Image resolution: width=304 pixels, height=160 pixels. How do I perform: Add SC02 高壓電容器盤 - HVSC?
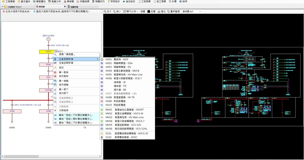click(x=127, y=137)
